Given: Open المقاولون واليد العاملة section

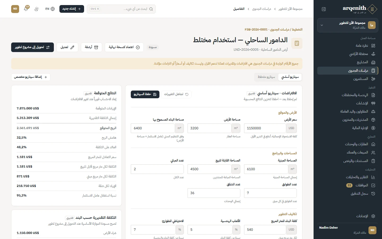Looking at the screenshot, I should (348, 112).
